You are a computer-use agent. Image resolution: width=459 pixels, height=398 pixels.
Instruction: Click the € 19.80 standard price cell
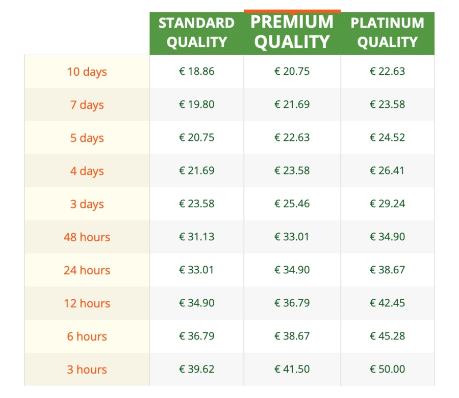point(197,105)
